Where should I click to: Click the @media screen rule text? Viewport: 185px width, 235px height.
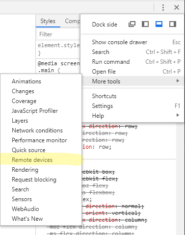pos(59,63)
